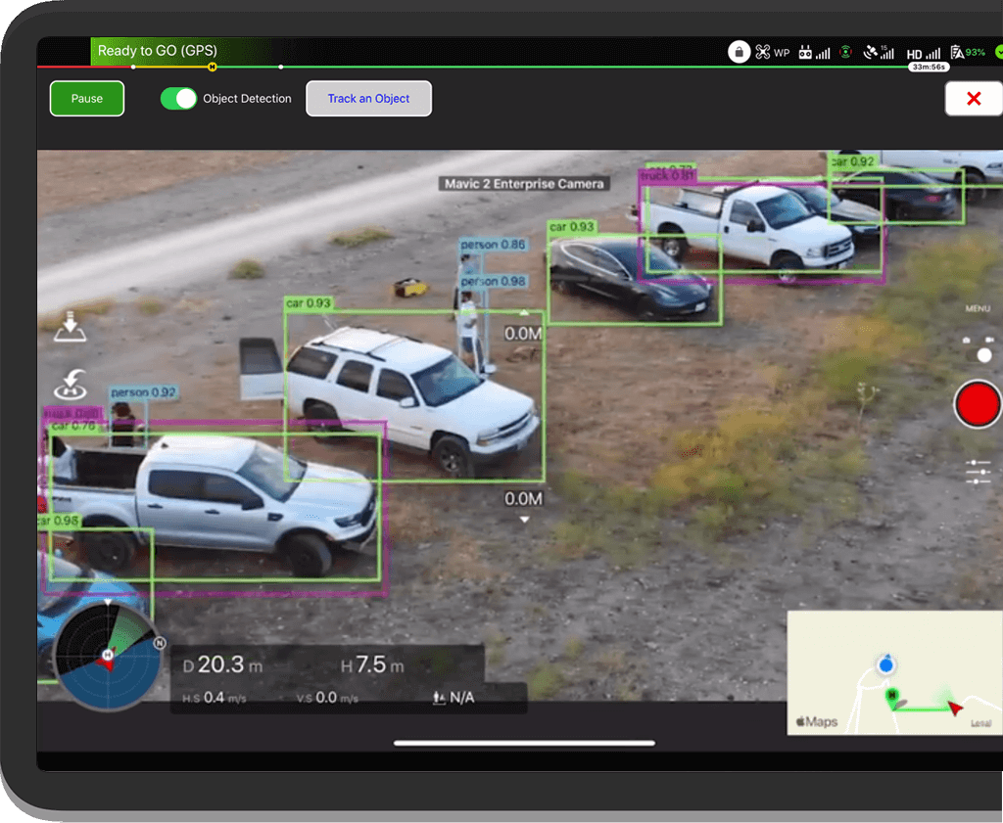Image resolution: width=1003 pixels, height=823 pixels.
Task: Tap the GPS satellite signal icon
Action: point(879,53)
